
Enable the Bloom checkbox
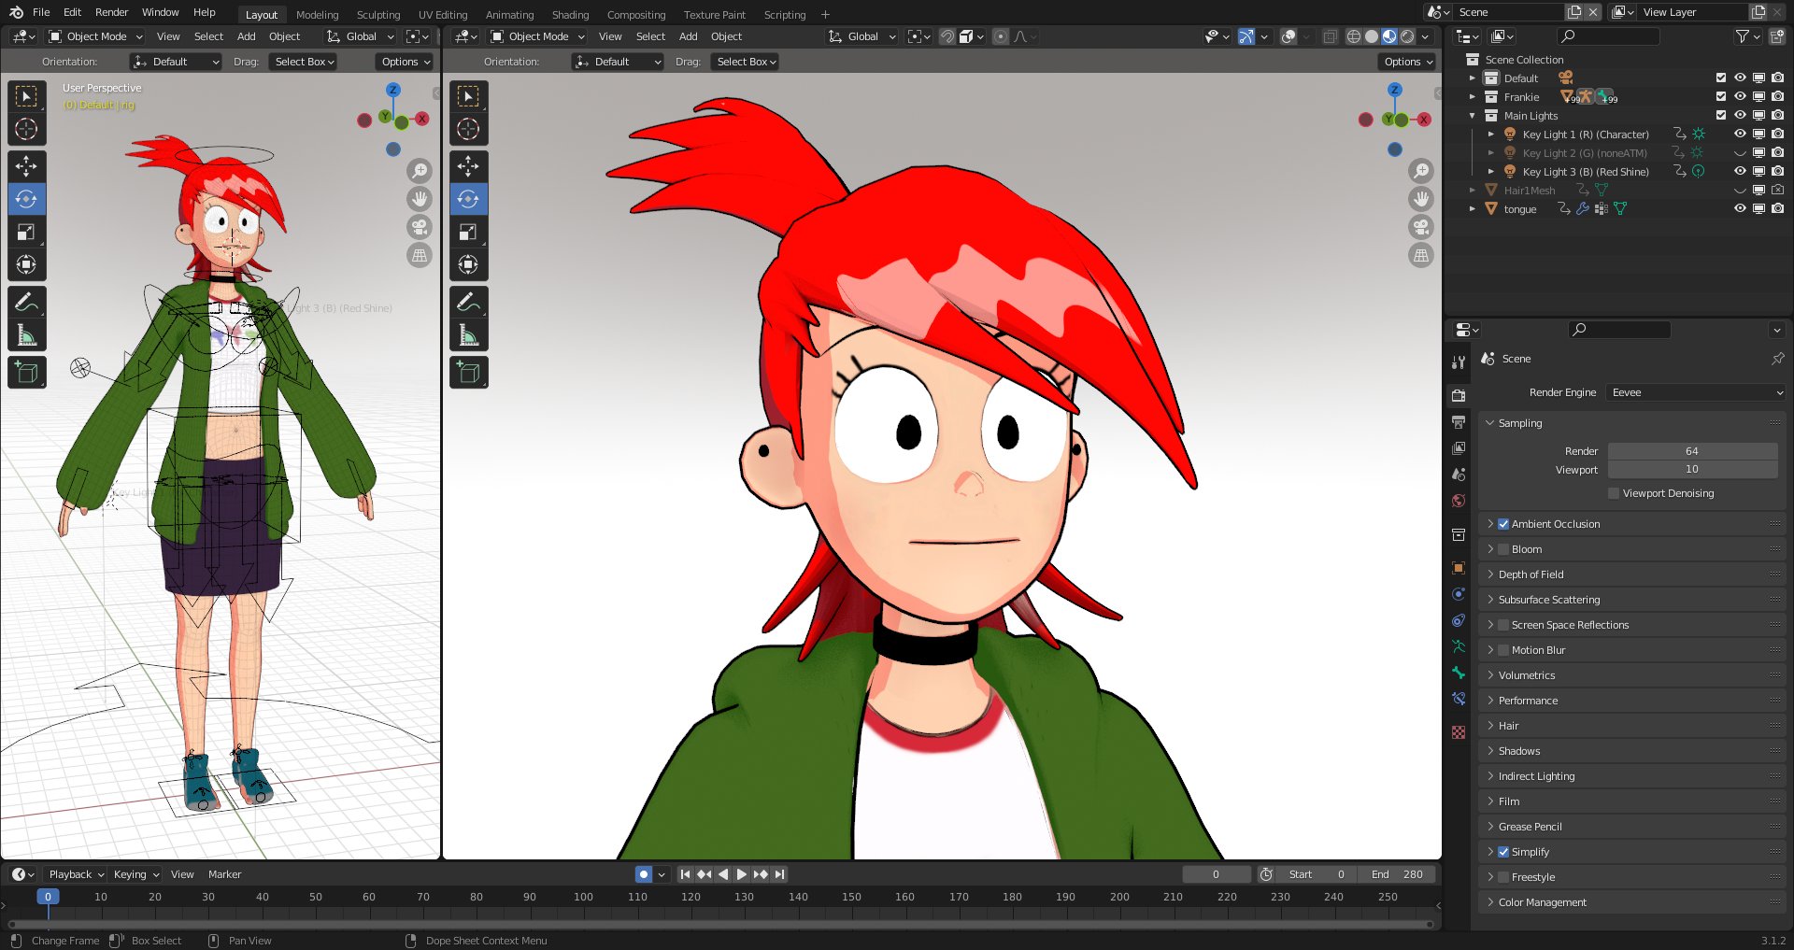(1503, 549)
